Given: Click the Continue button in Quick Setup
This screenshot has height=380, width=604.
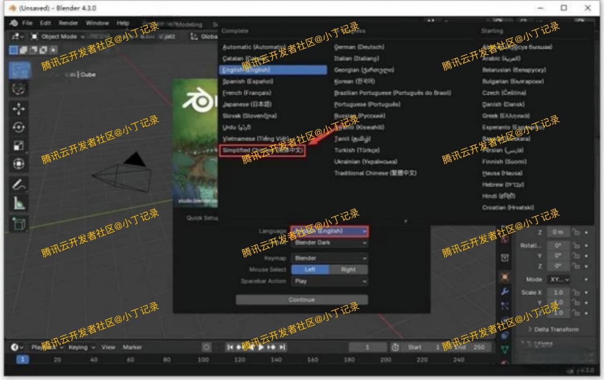Looking at the screenshot, I should (302, 299).
